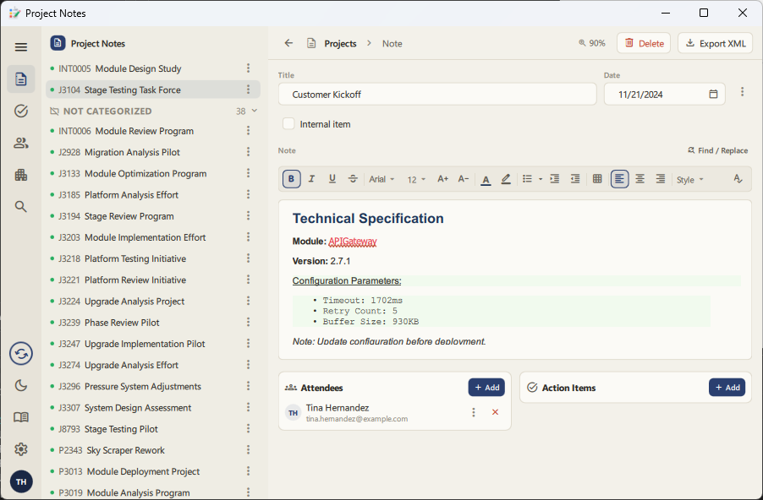Add a new action item
Image resolution: width=763 pixels, height=500 pixels.
[727, 388]
